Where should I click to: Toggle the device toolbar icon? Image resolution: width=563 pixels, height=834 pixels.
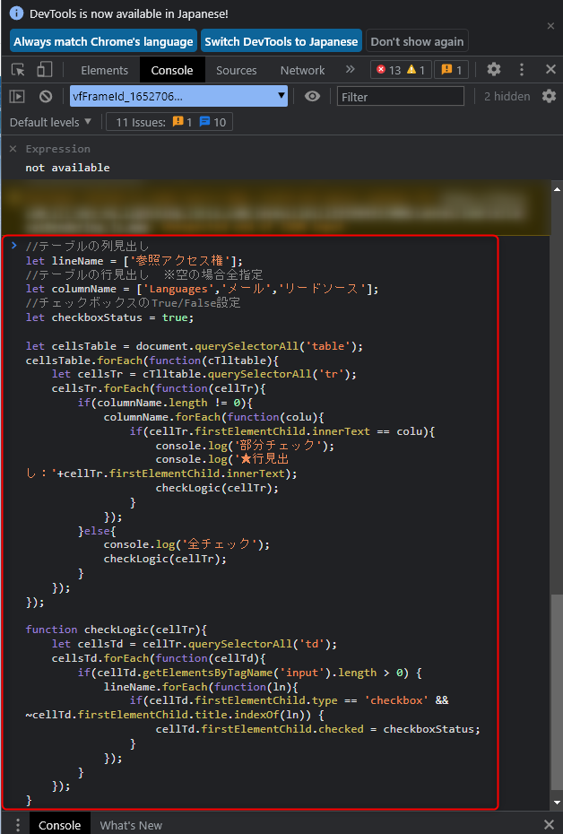pyautogui.click(x=44, y=70)
